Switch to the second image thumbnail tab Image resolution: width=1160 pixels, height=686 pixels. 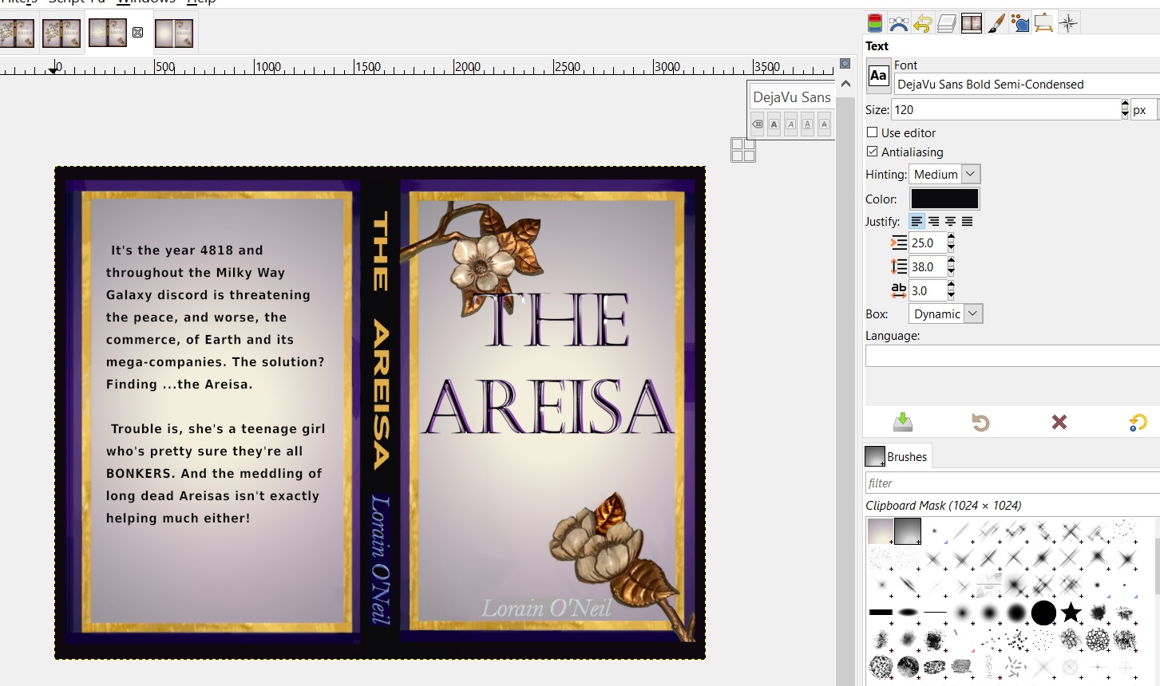click(x=61, y=33)
